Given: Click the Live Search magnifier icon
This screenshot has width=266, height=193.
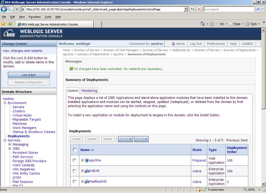Looking at the screenshot, I should coord(258,9).
